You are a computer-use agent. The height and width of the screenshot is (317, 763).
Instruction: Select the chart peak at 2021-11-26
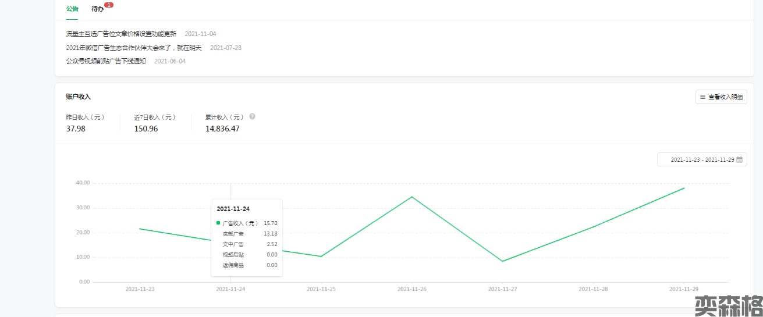pyautogui.click(x=412, y=197)
